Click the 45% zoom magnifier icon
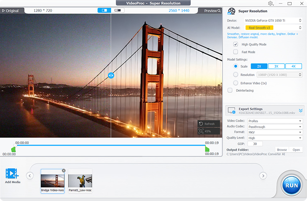The image size is (307, 201). coord(201,131)
